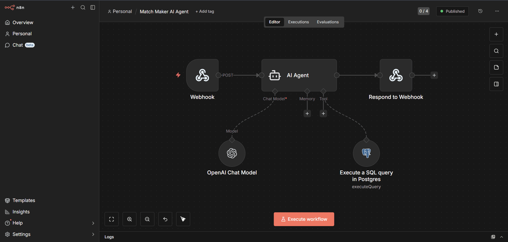Open the Webhook node on the canvas
The width and height of the screenshot is (508, 242).
pyautogui.click(x=202, y=75)
